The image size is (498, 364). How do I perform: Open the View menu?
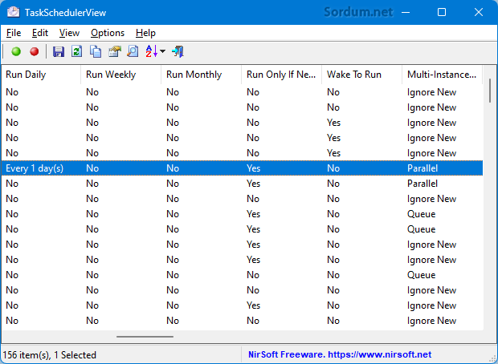[x=69, y=33]
